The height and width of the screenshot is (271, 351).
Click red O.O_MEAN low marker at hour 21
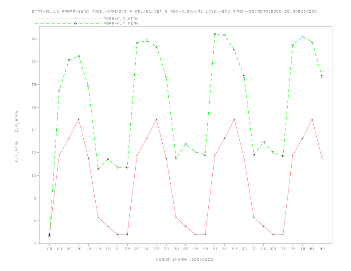click(117, 234)
